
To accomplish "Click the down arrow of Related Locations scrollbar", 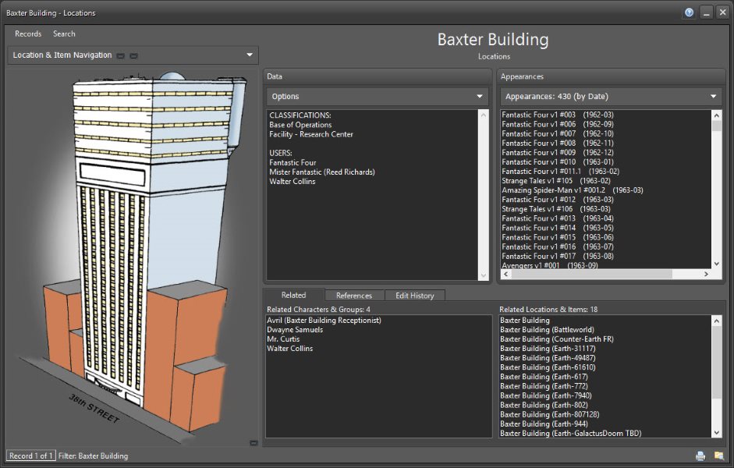I will point(717,433).
